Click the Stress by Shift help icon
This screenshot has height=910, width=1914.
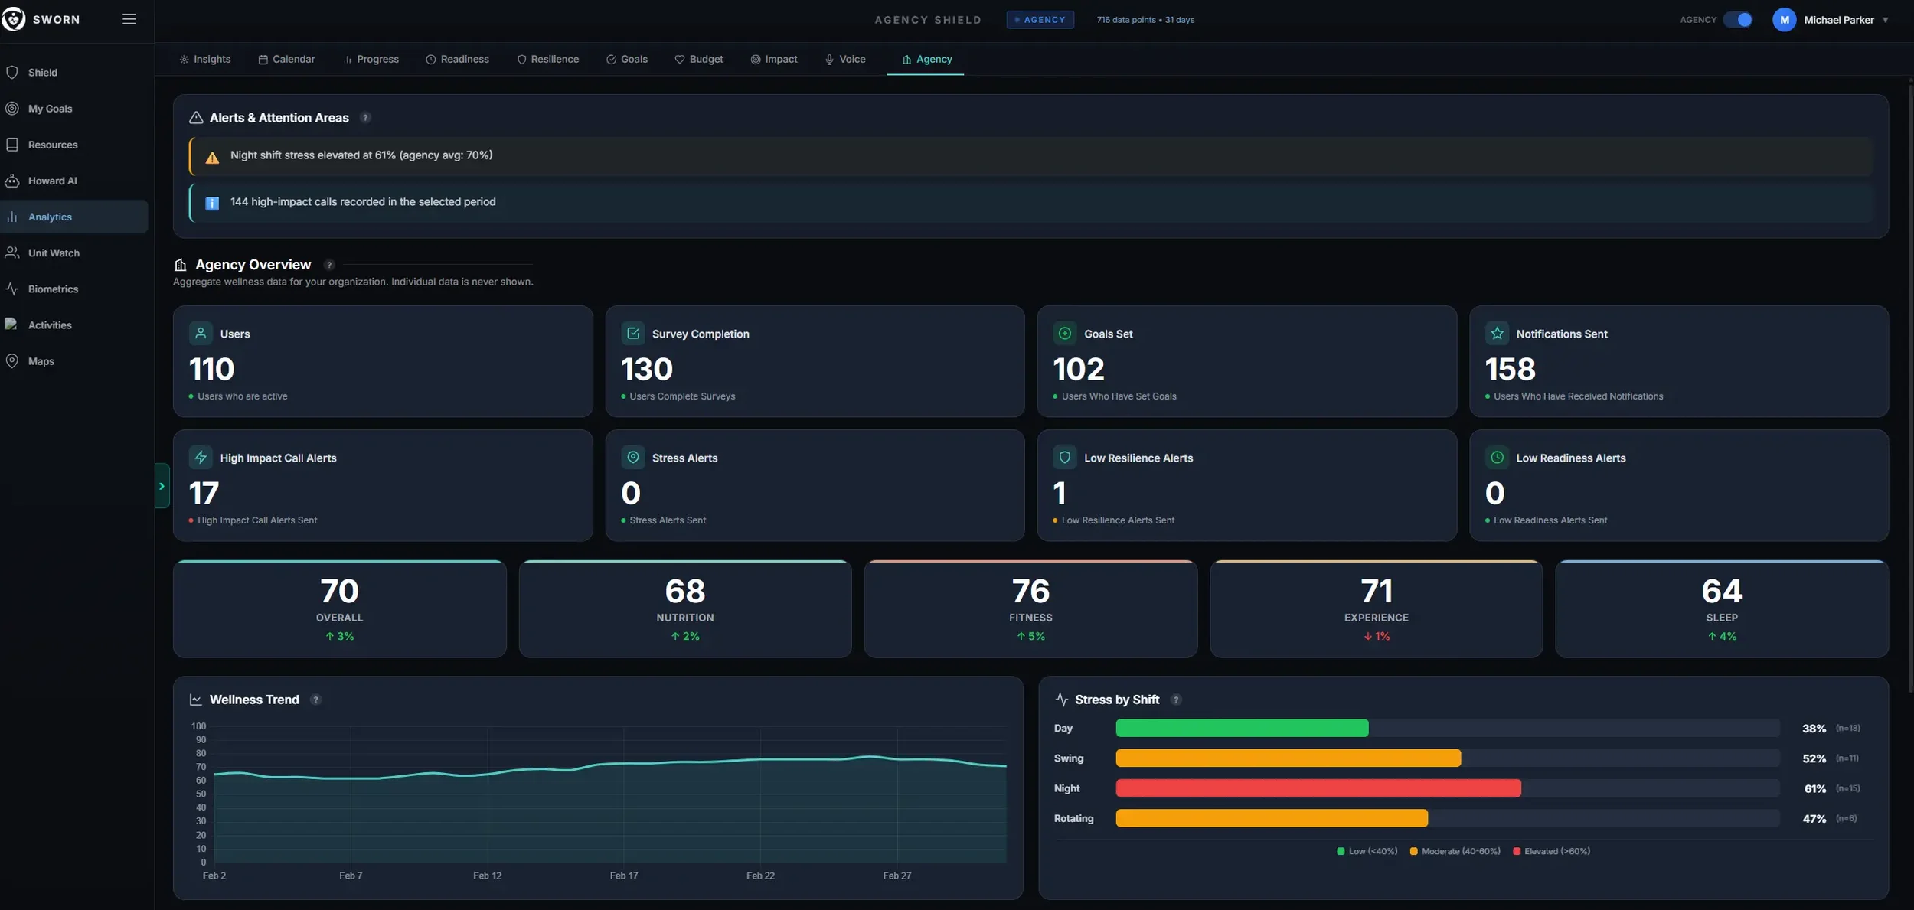pyautogui.click(x=1176, y=700)
